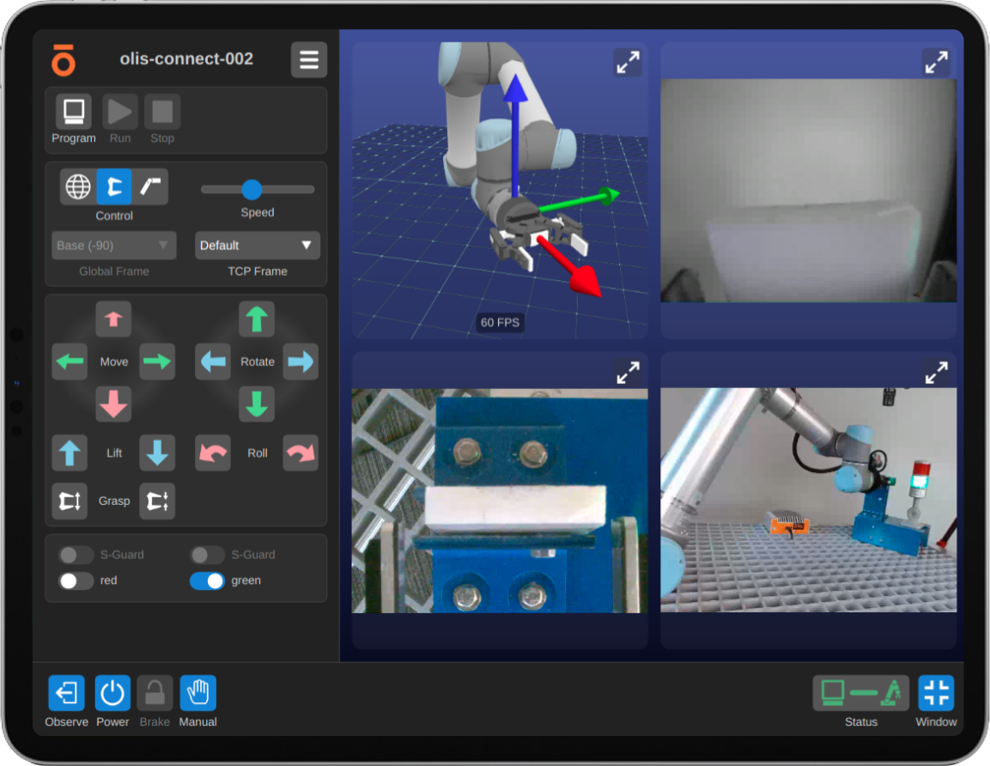Click the Window layout button
This screenshot has height=766, width=990.
936,693
